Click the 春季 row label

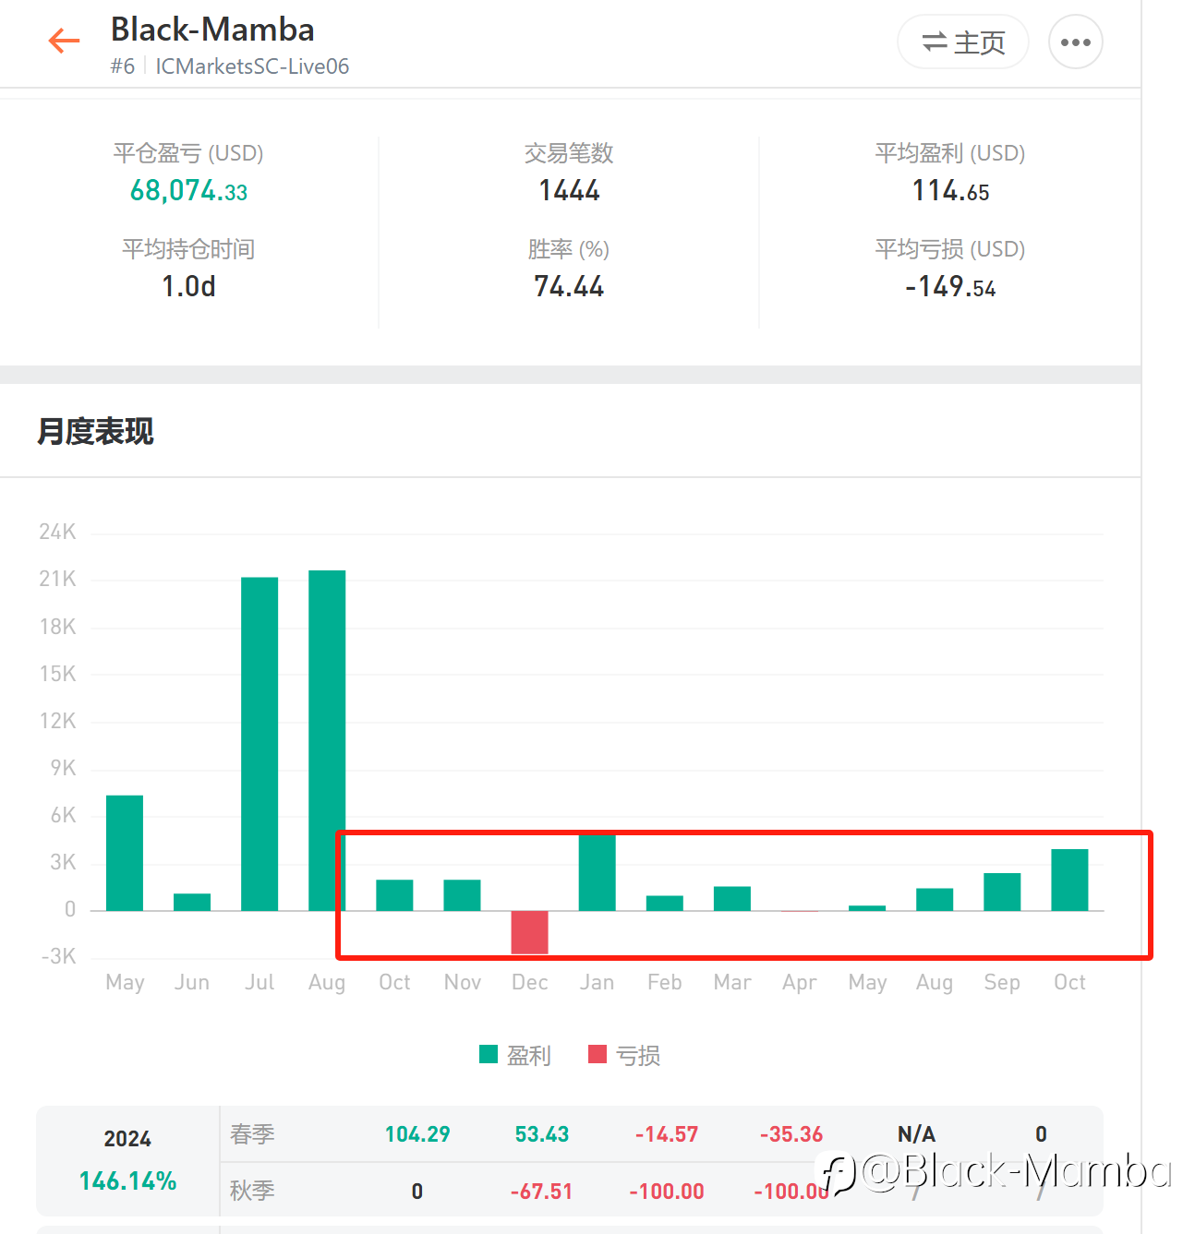252,1134
